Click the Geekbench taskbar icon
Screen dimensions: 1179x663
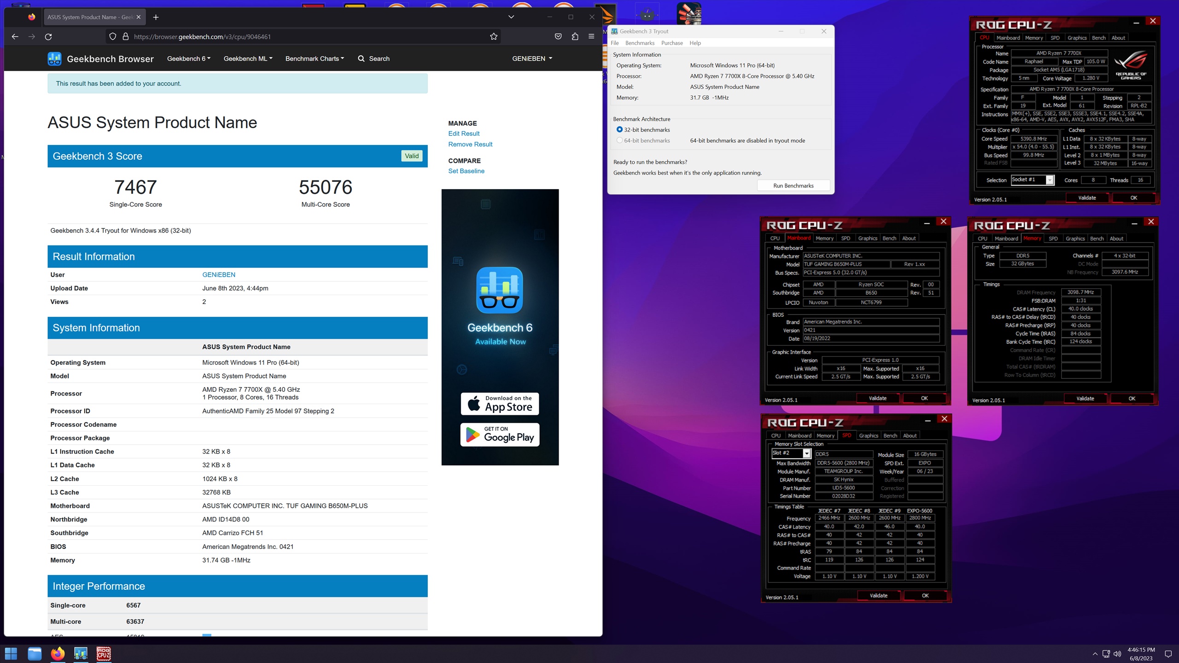81,653
